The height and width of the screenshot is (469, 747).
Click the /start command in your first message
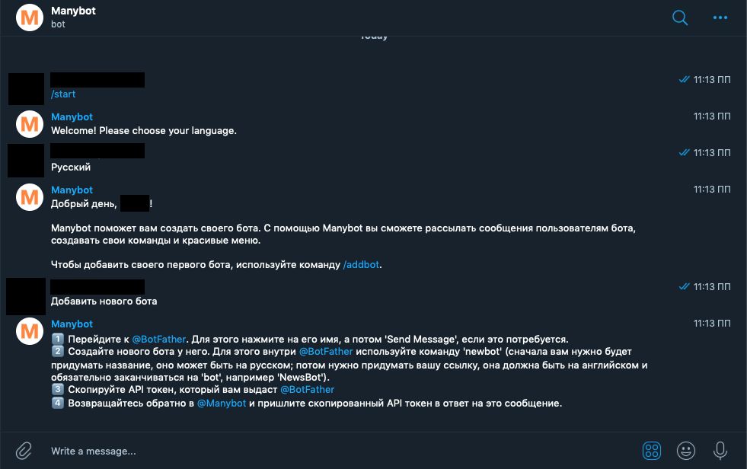coord(62,94)
